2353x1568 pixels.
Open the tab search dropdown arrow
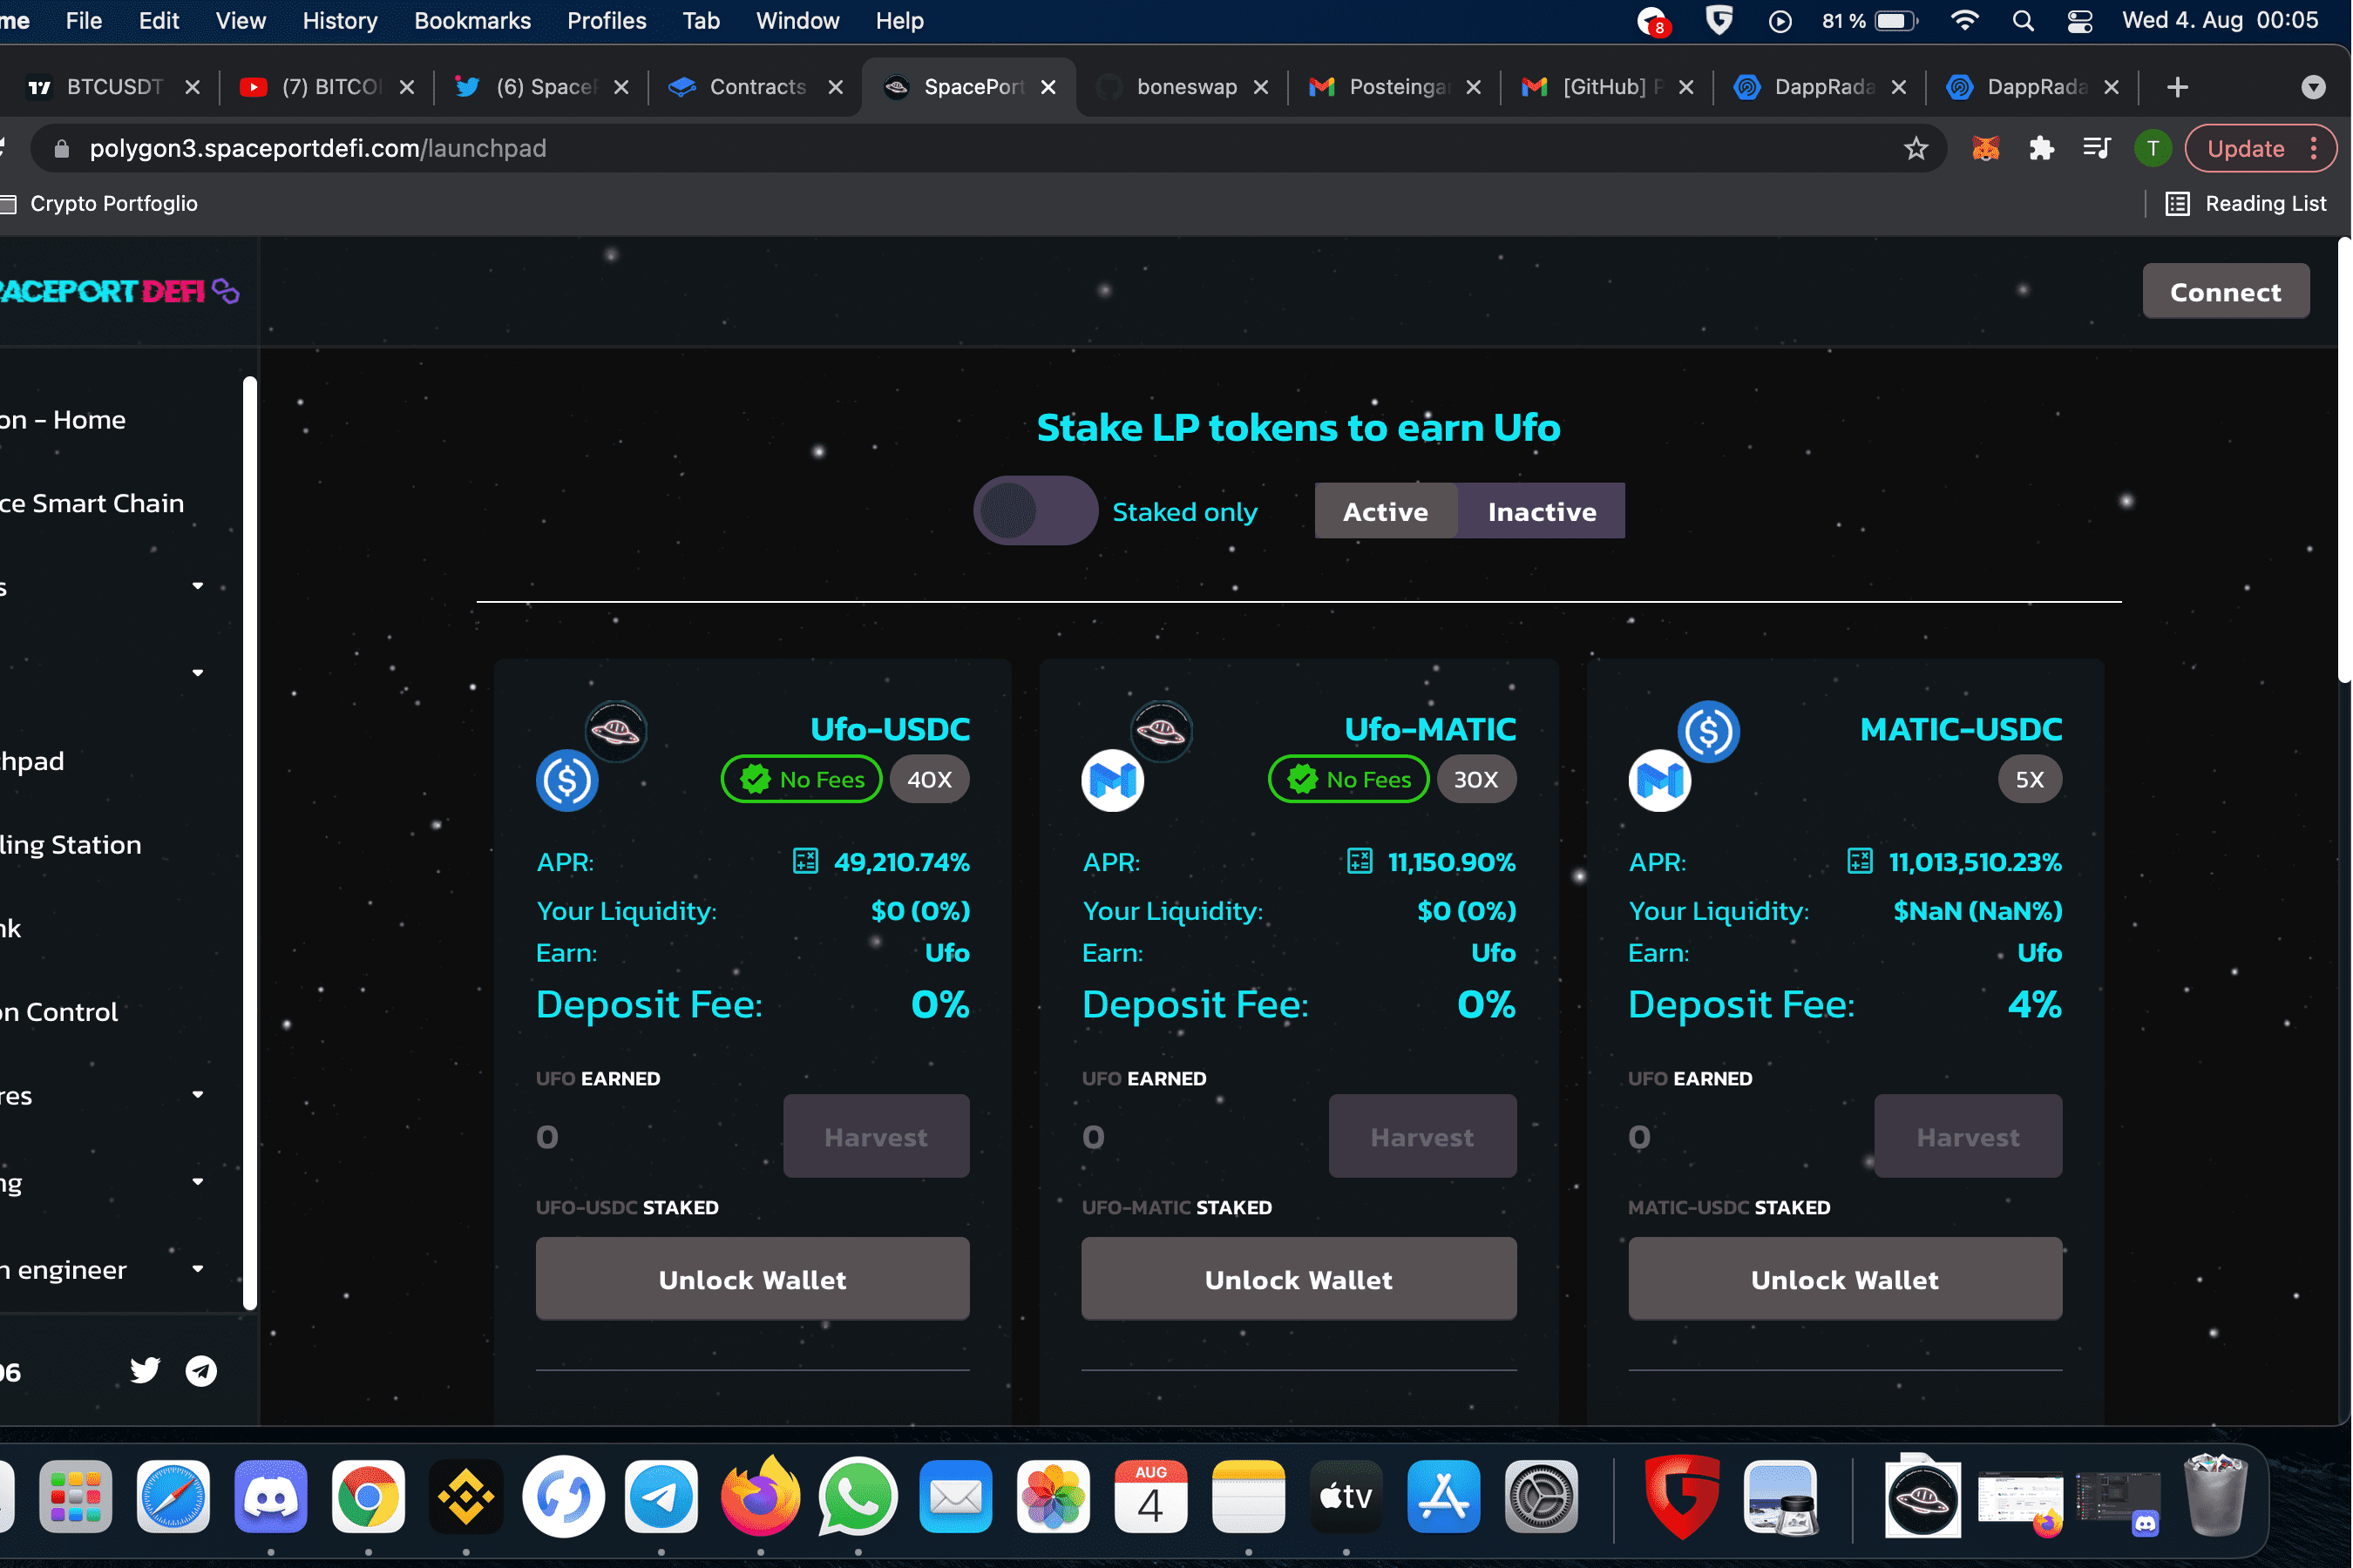2313,87
